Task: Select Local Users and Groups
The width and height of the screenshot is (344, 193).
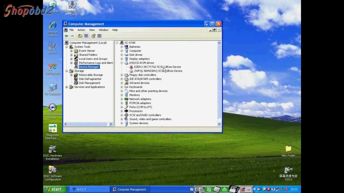Action: [93, 59]
